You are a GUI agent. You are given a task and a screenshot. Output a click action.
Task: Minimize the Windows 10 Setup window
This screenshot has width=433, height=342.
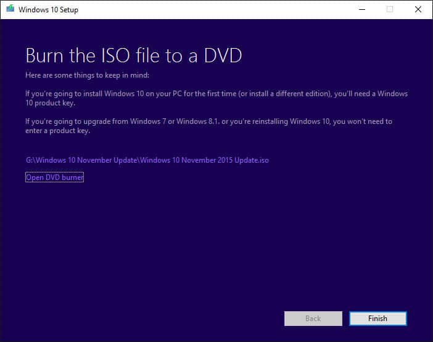click(x=361, y=9)
